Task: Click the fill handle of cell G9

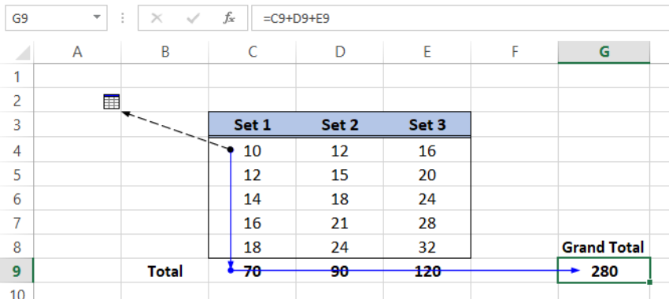Action: pyautogui.click(x=649, y=282)
